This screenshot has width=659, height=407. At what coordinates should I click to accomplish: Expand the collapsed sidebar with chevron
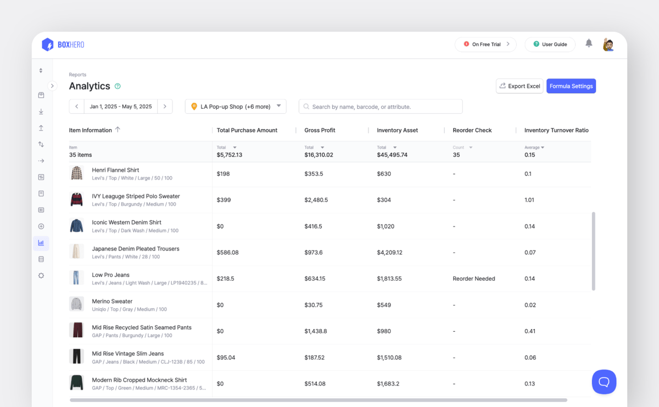(52, 86)
